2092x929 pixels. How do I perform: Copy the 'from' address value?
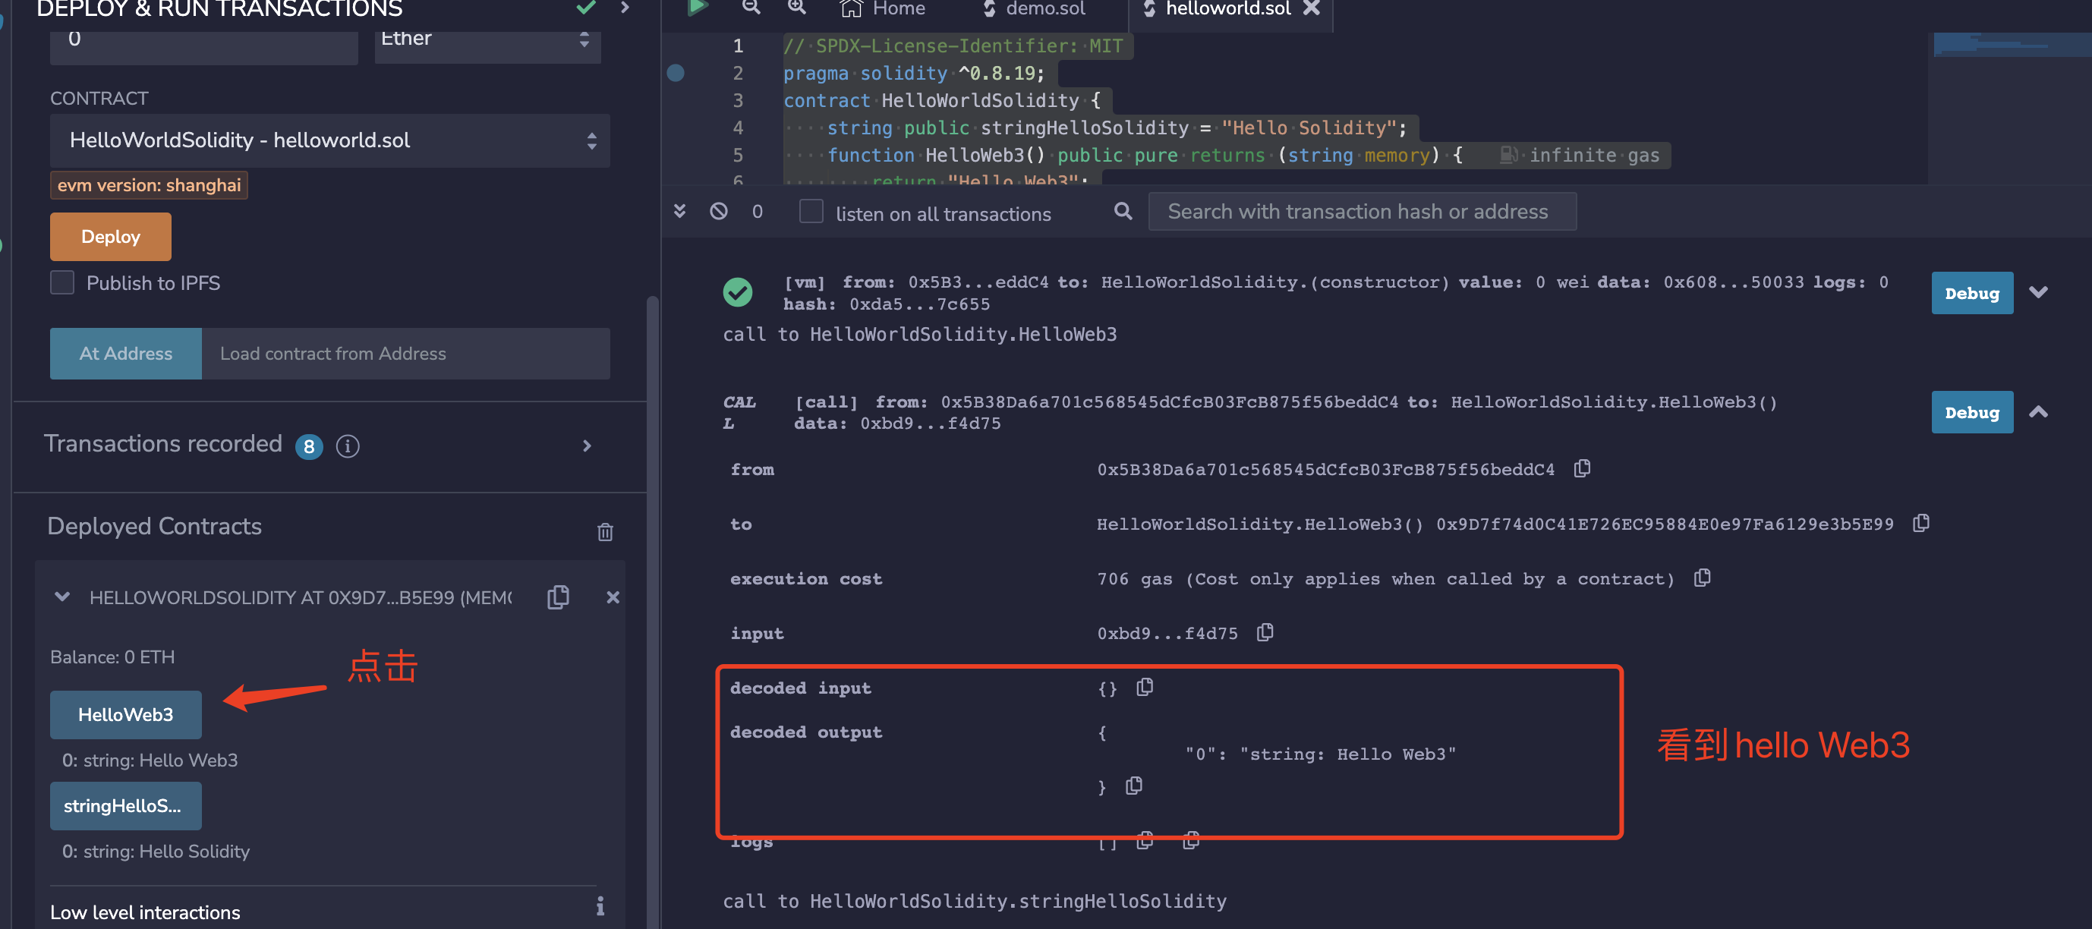tap(1581, 468)
